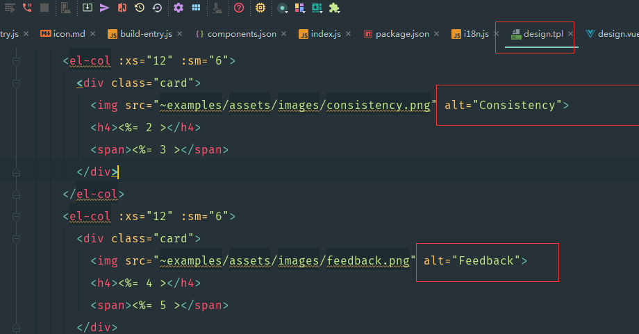
Task: Open the green puzzle plugin dropdown icon
Action: pos(334,8)
